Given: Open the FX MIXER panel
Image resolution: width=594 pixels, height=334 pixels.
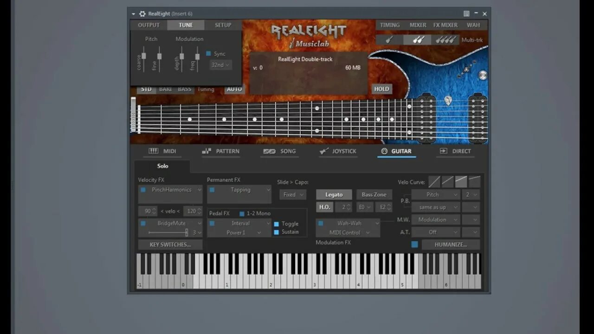Looking at the screenshot, I should point(445,25).
